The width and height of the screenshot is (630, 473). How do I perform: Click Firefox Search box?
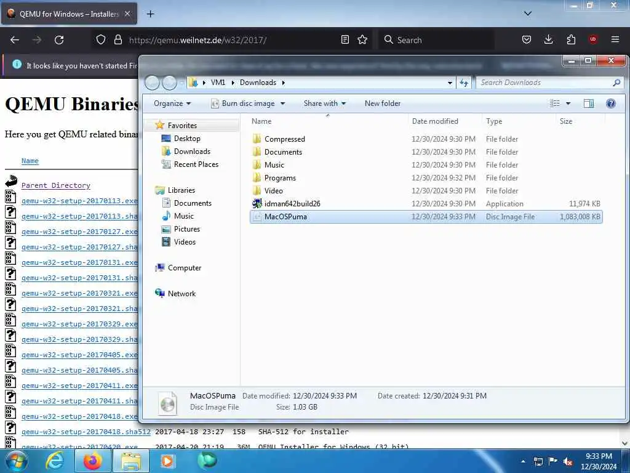[x=436, y=40]
